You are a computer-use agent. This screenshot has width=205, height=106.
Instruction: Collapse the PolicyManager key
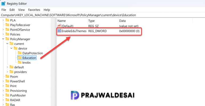tap(3, 39)
